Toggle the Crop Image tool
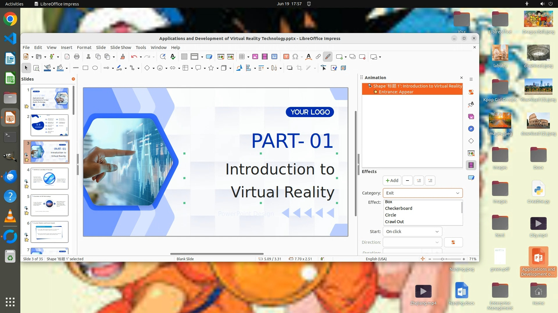558x313 pixels. (299, 68)
